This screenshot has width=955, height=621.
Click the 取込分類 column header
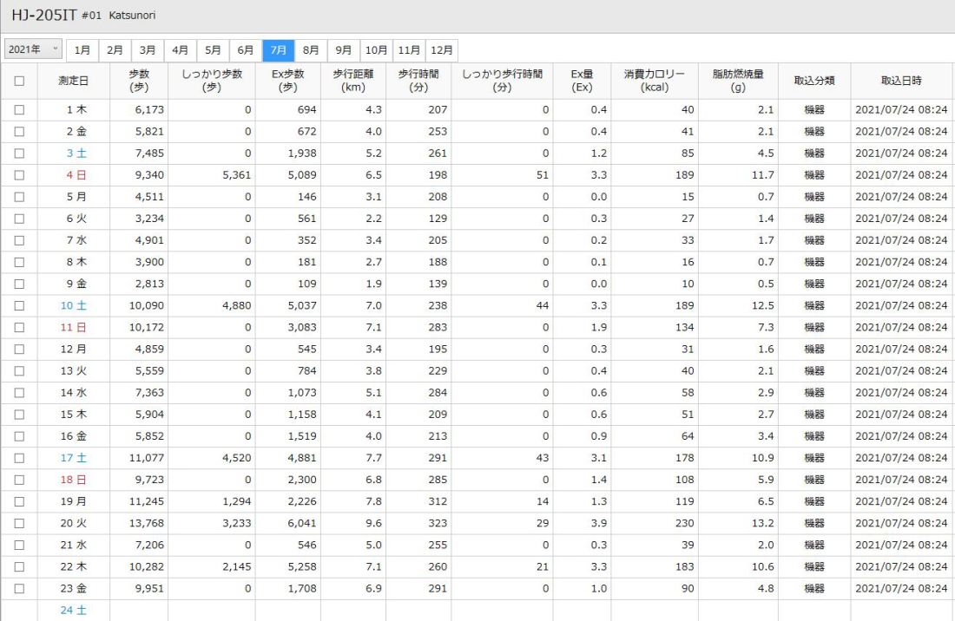tap(814, 81)
